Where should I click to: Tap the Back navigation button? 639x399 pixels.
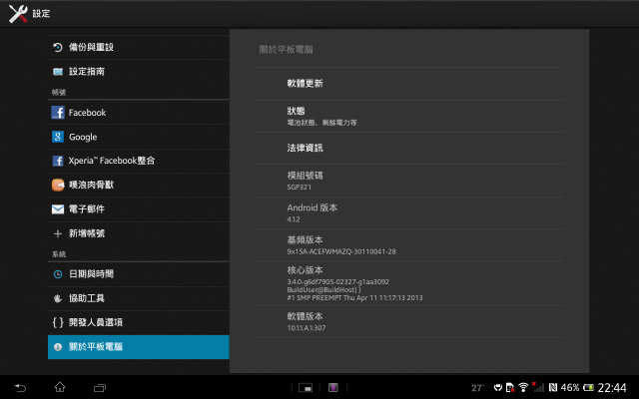pos(20,388)
